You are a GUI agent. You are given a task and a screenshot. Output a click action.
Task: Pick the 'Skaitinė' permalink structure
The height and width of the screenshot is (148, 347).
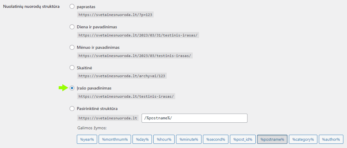click(x=72, y=68)
